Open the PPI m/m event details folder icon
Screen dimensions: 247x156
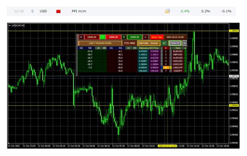tap(167, 11)
